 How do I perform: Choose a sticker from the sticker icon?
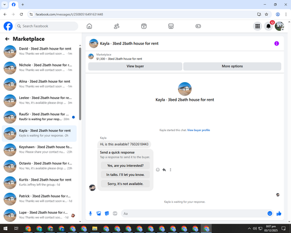[x=107, y=214]
